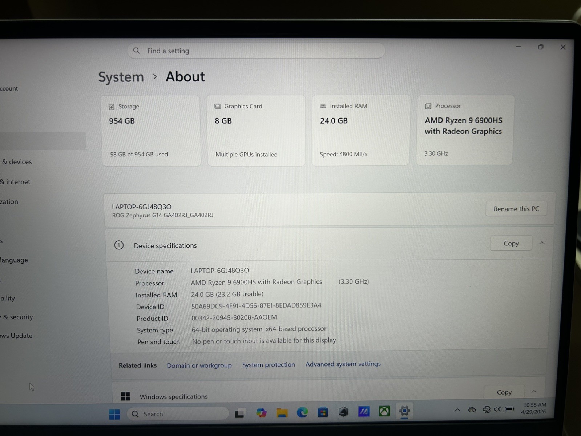Image resolution: width=581 pixels, height=436 pixels.
Task: Collapse the Device specifications section
Action: tap(542, 243)
